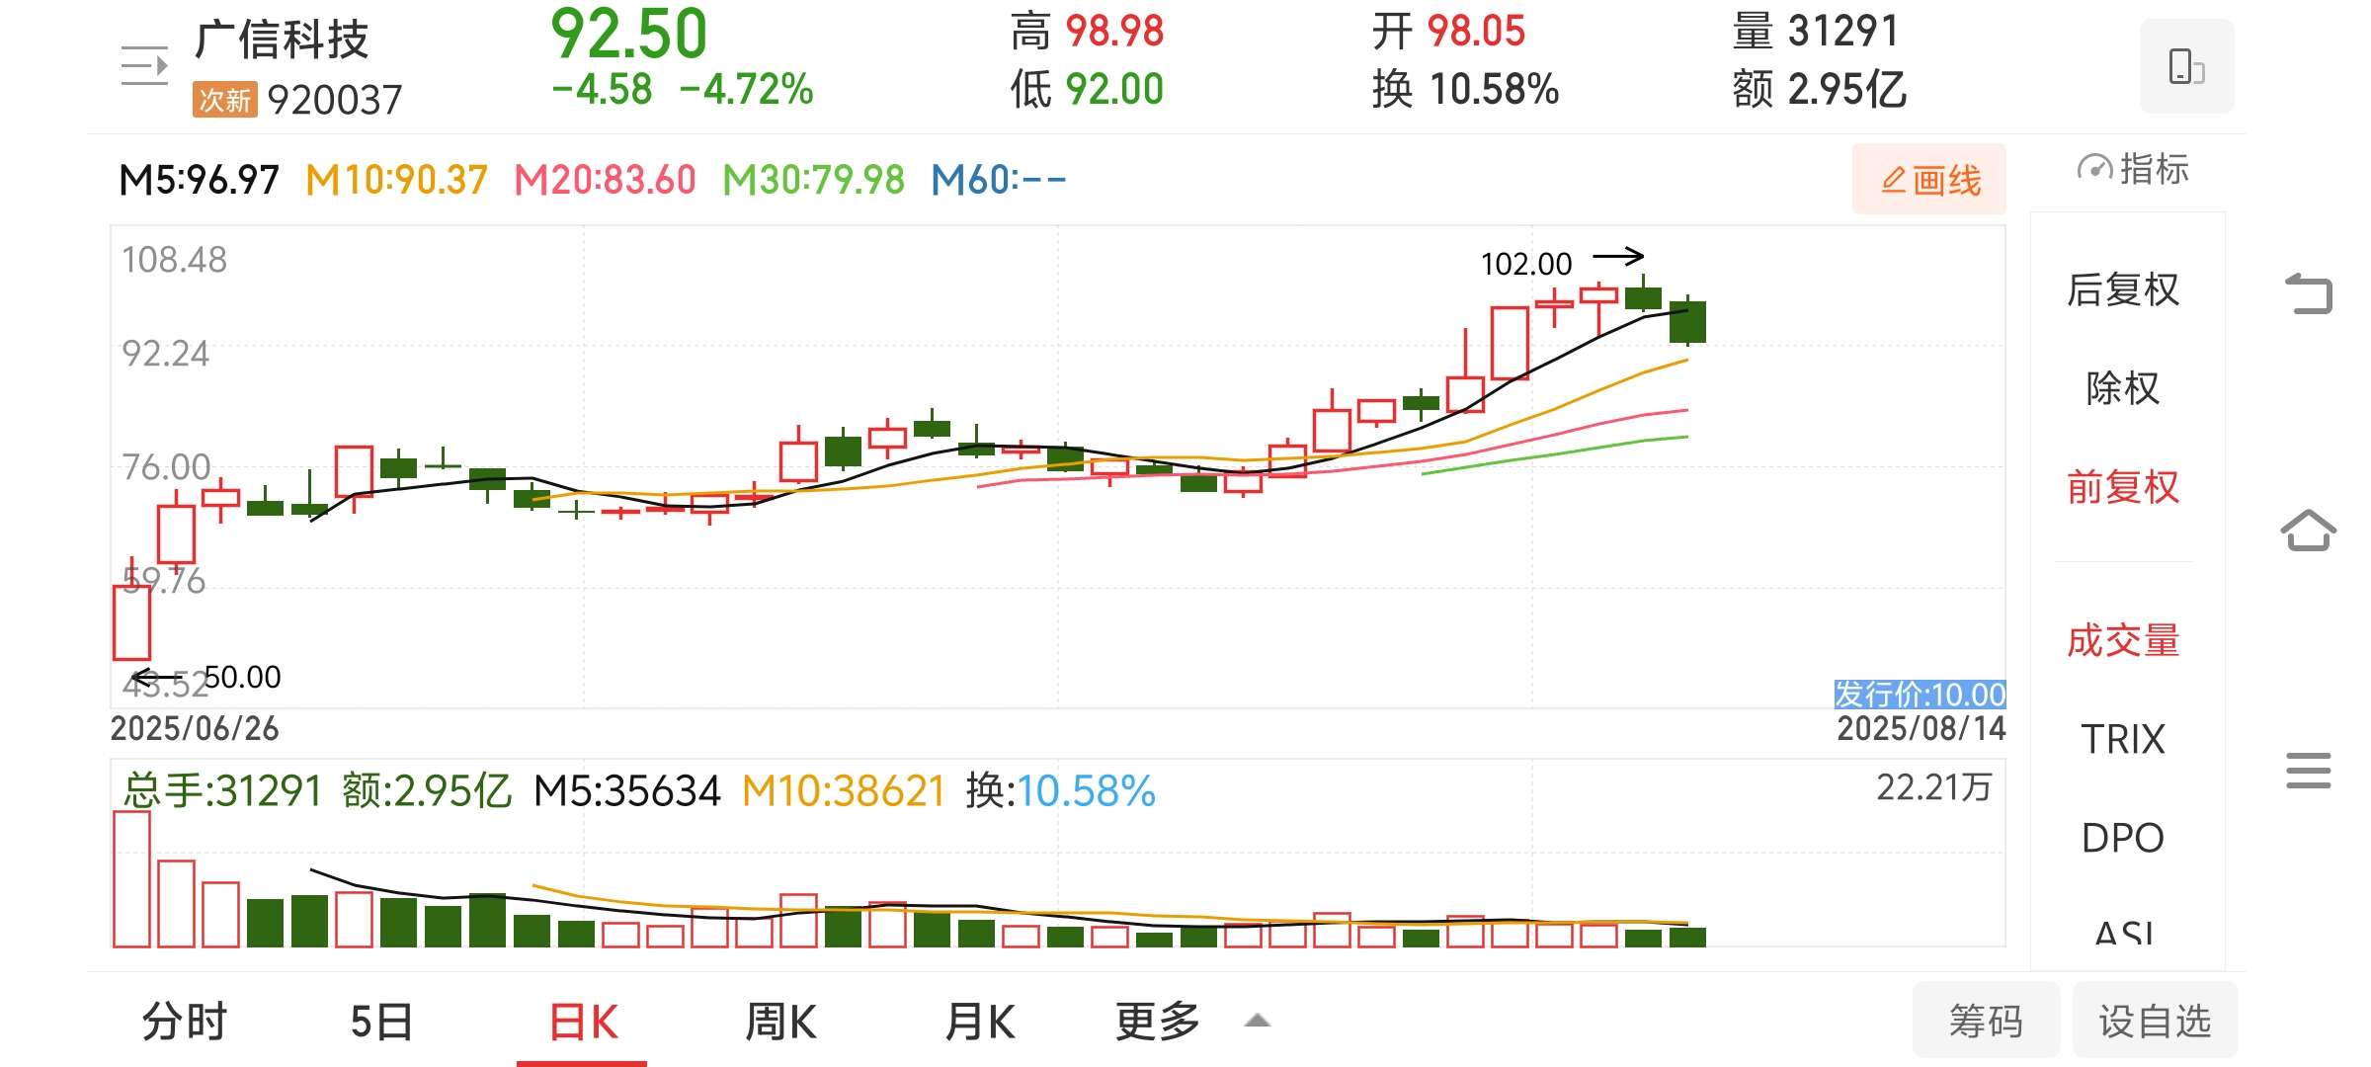Tap the Android home navigation icon
The image size is (2371, 1067).
point(2309,531)
